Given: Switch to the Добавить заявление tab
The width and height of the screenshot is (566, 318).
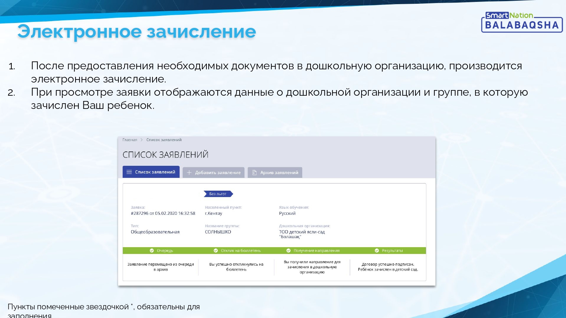Looking at the screenshot, I should pyautogui.click(x=214, y=173).
